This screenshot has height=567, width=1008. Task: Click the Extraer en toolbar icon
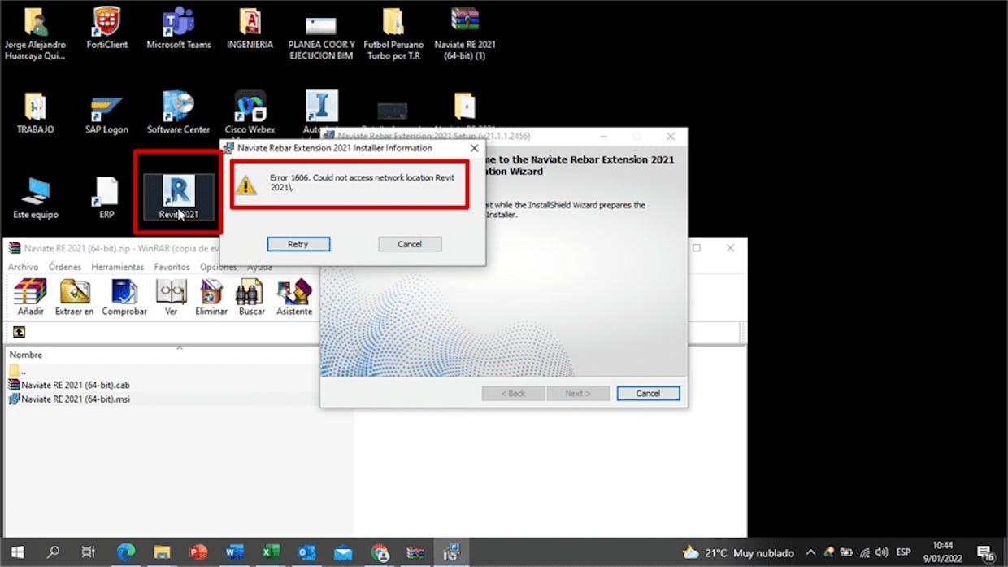click(x=74, y=297)
